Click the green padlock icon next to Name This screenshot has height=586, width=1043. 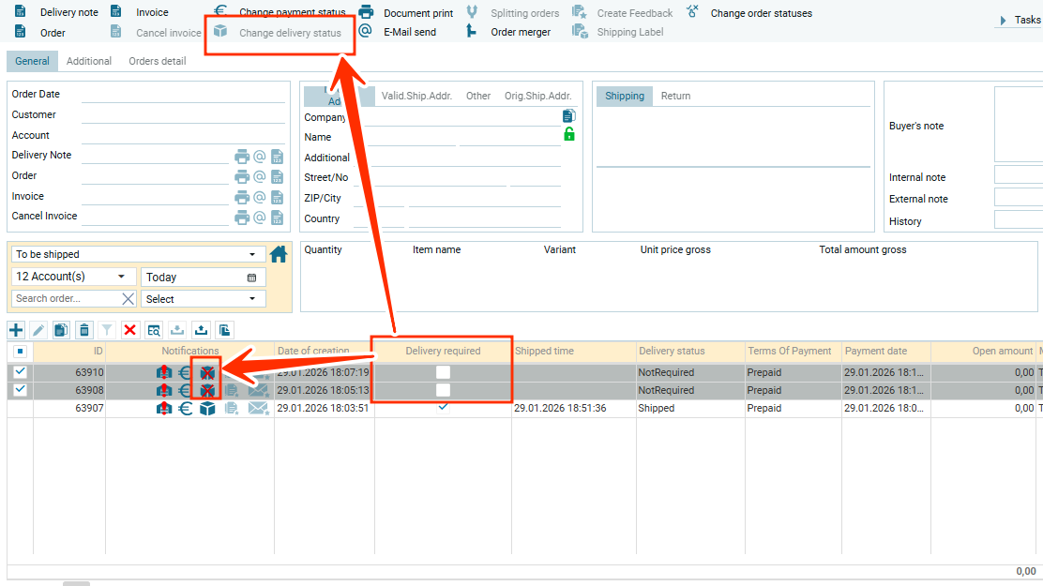[568, 135]
